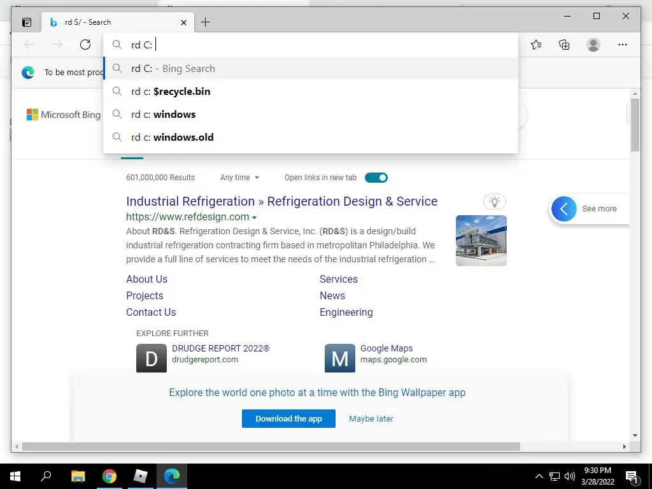Open the 'Google Maps' link

click(x=386, y=348)
